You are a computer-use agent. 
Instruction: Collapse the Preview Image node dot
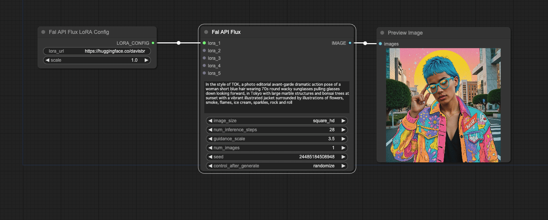click(382, 33)
